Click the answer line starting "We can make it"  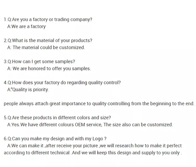click(x=94, y=146)
